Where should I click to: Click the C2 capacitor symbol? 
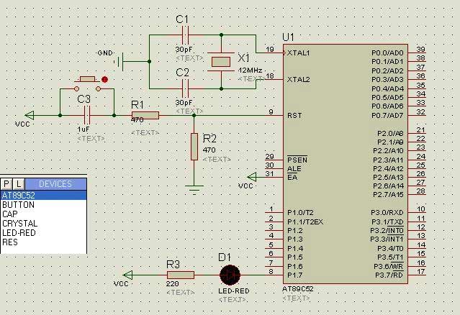click(184, 88)
